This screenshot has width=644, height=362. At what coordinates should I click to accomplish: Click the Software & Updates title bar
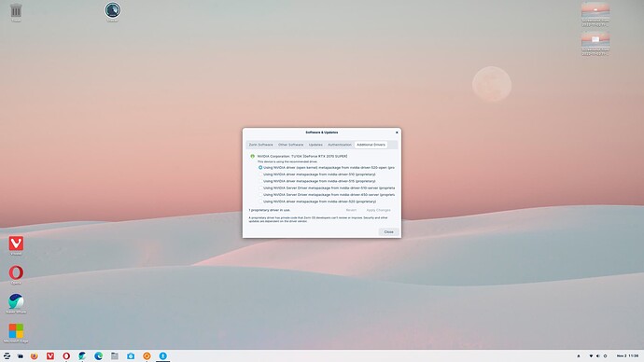(x=322, y=132)
